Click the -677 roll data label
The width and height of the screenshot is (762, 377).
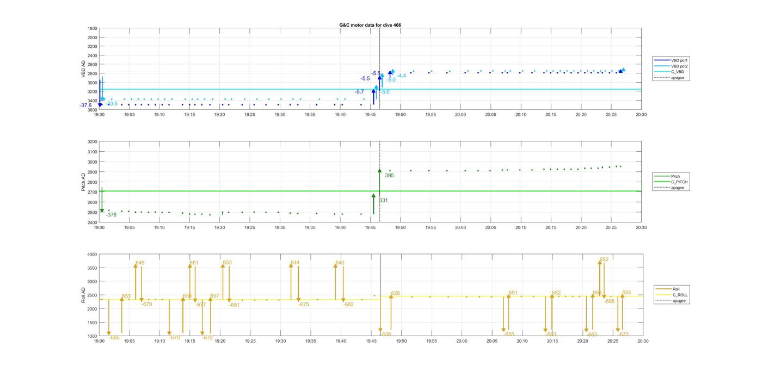click(201, 305)
